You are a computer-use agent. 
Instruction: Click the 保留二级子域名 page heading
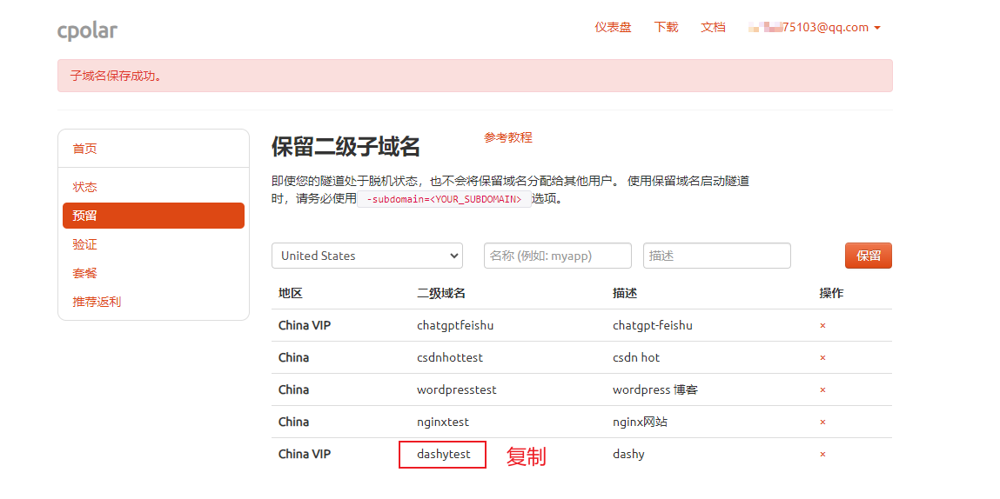click(x=346, y=147)
